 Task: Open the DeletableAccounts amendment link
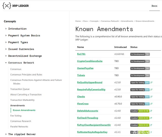[x=88, y=111]
